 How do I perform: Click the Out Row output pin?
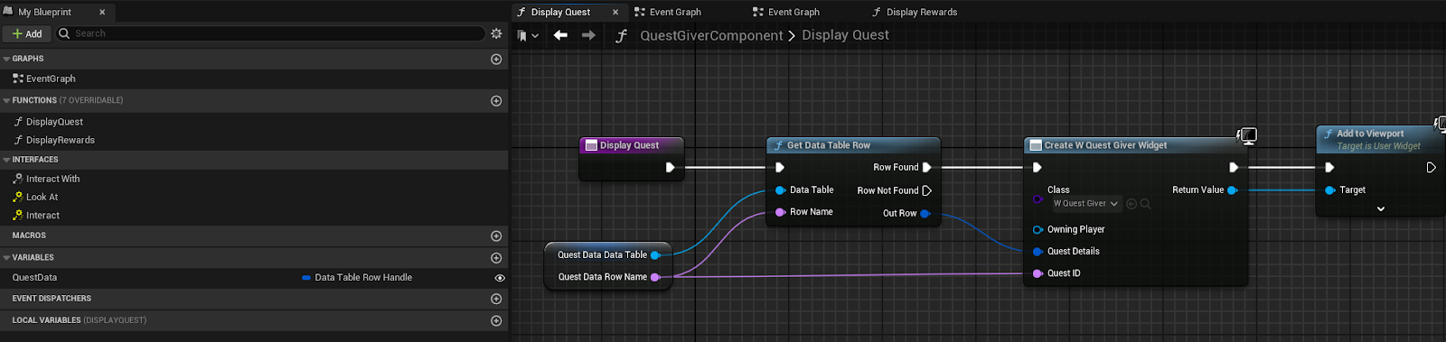(925, 214)
